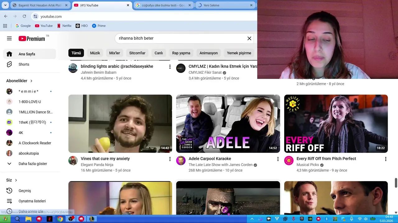Screen dimensions: 398x223
Task: Open Late Late Show channel avatar
Action: tap(181, 160)
